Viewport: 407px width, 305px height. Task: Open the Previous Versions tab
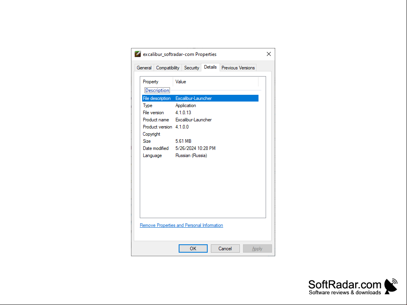point(238,68)
